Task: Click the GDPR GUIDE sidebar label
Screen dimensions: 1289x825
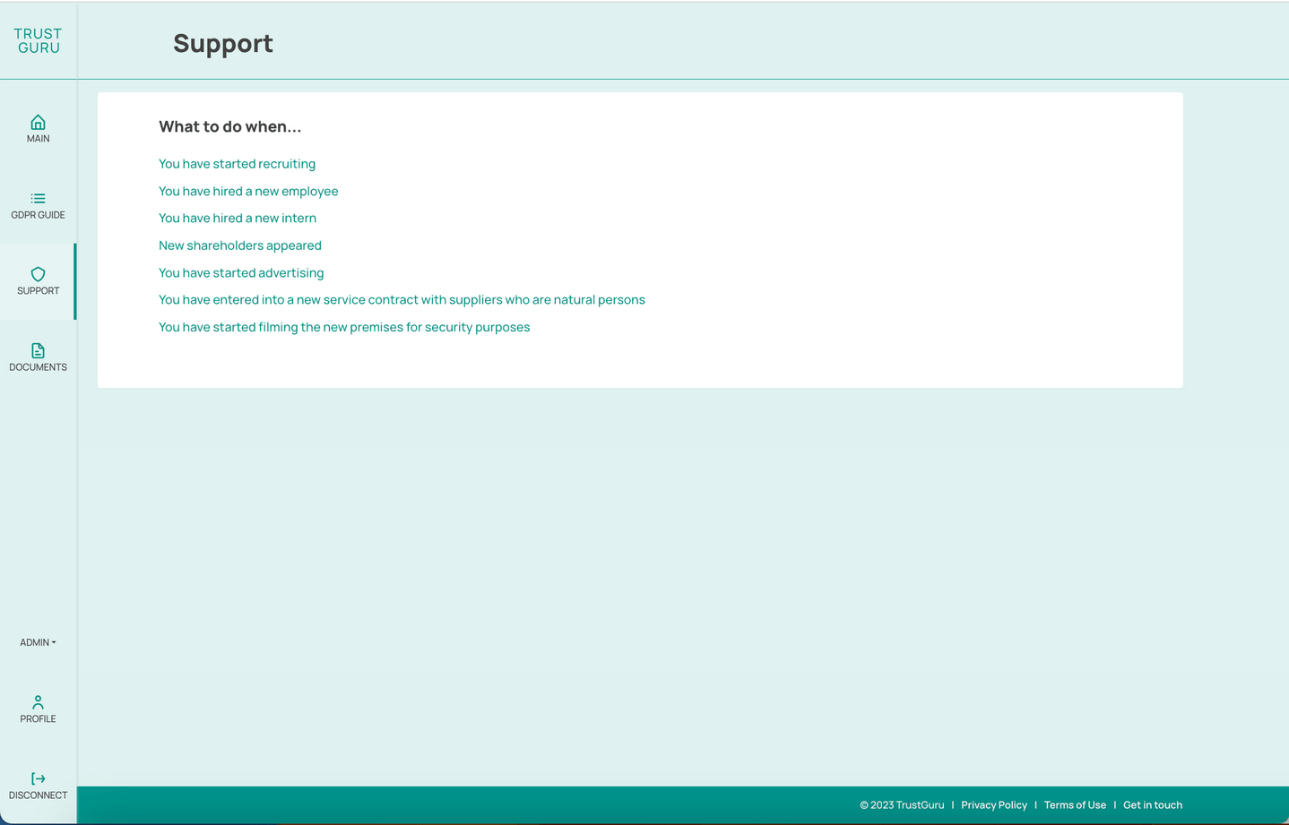Action: click(x=38, y=215)
